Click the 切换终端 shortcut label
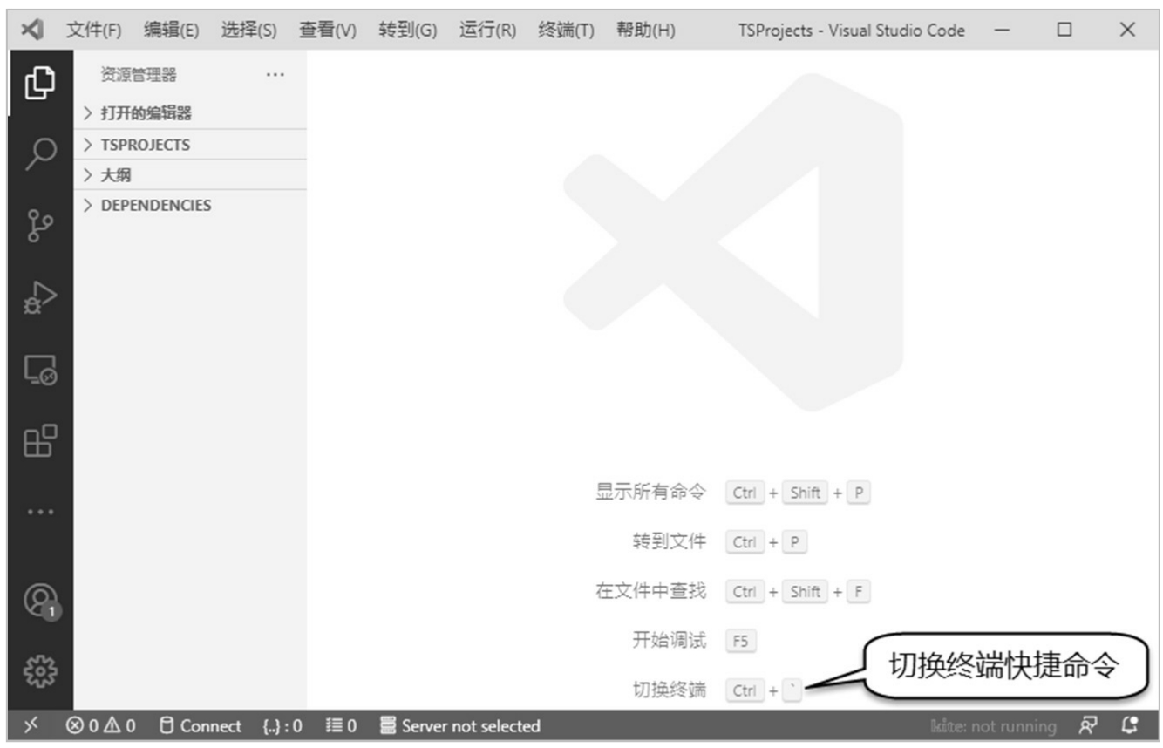Viewport: 1163px width, 748px height. tap(670, 690)
